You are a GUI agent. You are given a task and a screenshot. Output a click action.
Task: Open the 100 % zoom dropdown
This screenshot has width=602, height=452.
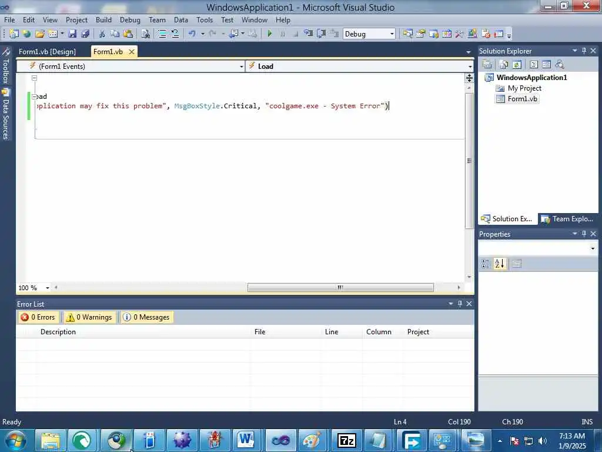[48, 287]
